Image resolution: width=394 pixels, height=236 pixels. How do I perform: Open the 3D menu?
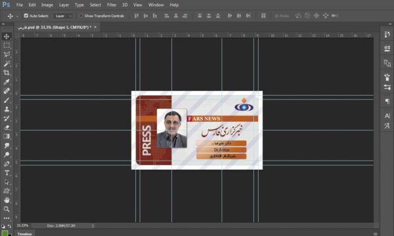[125, 5]
